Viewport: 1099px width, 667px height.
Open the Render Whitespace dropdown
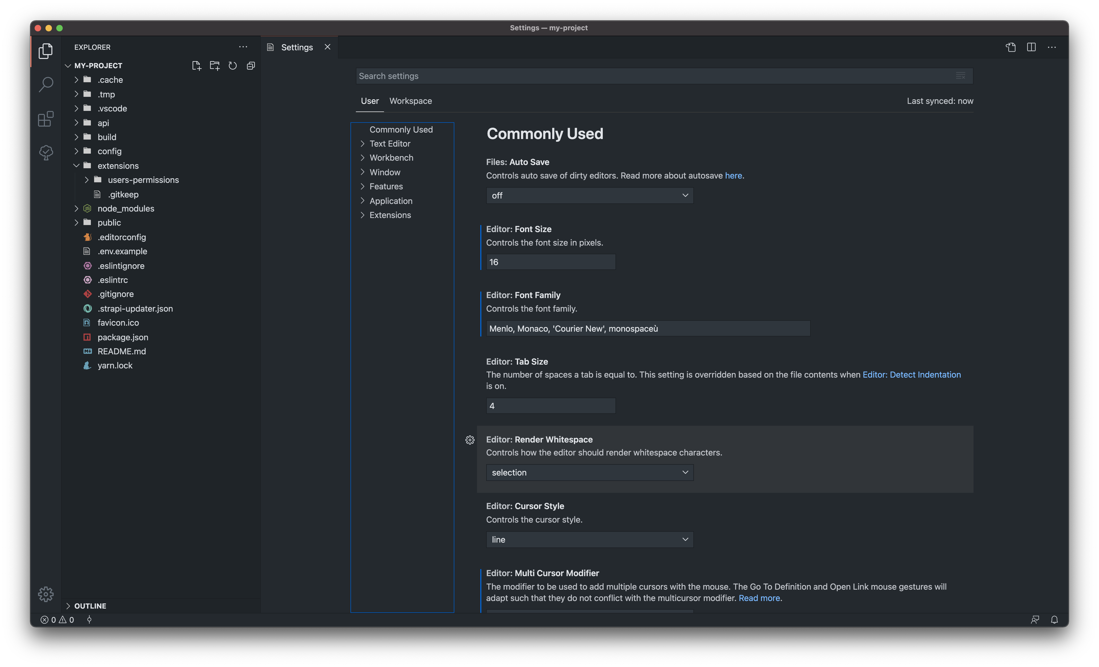[590, 473]
